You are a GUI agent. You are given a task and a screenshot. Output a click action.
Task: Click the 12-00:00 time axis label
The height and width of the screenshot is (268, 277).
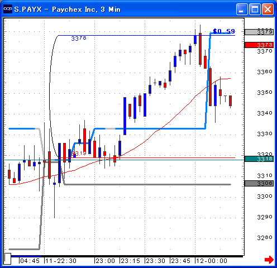pyautogui.click(x=212, y=261)
